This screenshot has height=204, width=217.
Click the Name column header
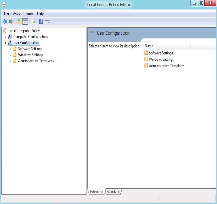tap(167, 46)
